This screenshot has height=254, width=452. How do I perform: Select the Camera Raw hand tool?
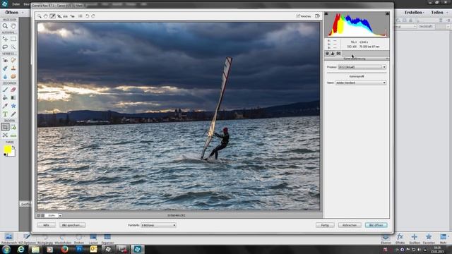point(45,16)
